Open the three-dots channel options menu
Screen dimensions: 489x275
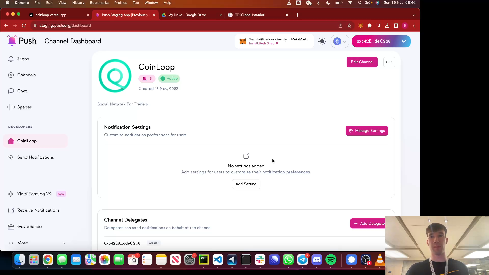[x=389, y=62]
